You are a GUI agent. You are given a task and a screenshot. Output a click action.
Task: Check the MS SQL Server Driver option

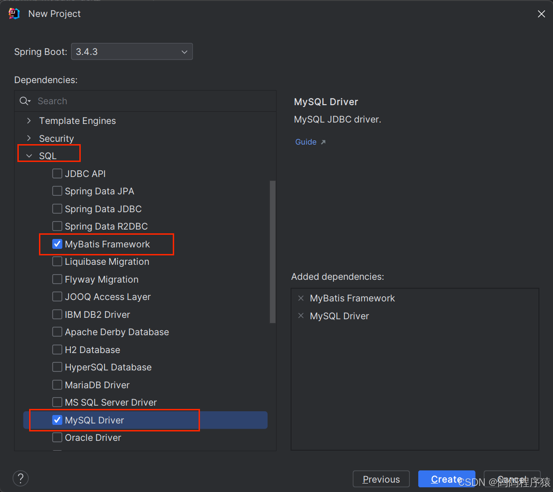(x=57, y=402)
